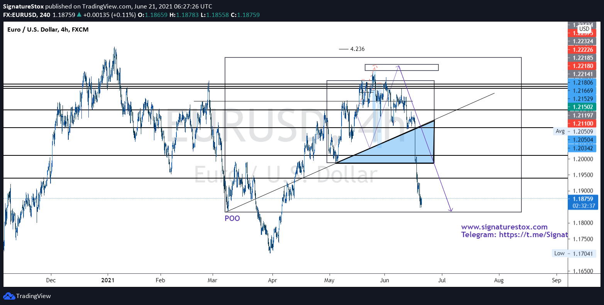This screenshot has height=305, width=604.
Task: Click the 1.19500 price scale tick
Action: (x=583, y=175)
